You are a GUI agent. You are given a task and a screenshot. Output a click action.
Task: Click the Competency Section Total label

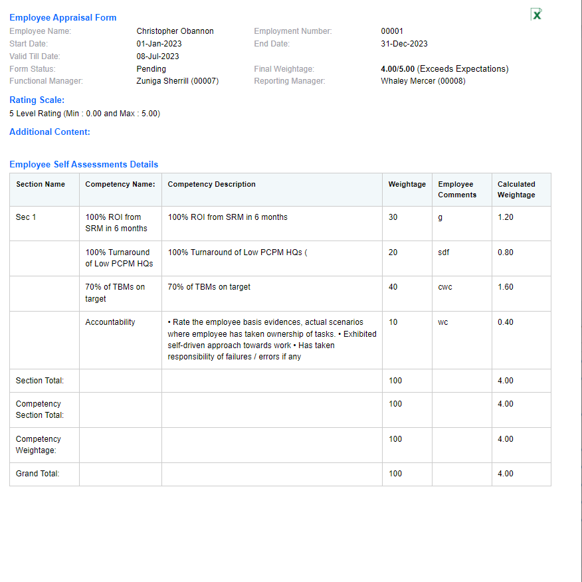point(39,409)
